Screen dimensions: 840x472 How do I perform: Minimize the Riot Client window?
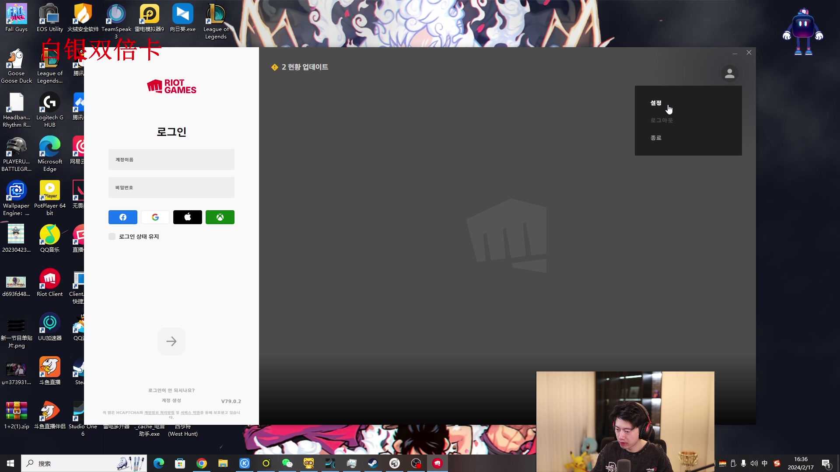point(735,52)
